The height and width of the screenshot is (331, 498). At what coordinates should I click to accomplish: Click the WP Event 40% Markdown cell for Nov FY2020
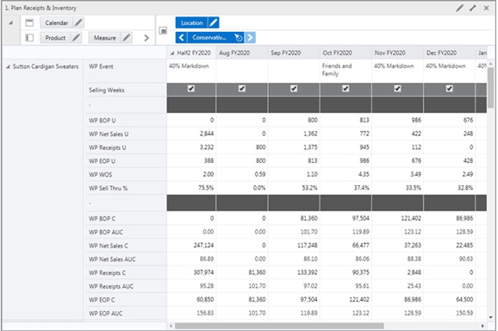397,70
